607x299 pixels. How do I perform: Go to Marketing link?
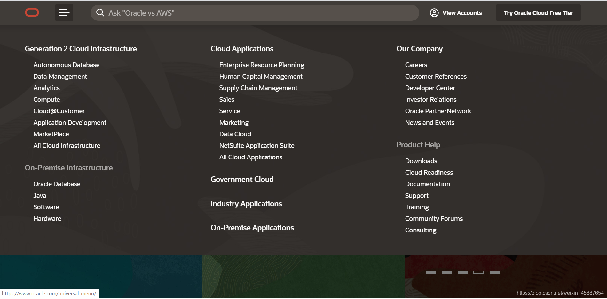point(234,123)
